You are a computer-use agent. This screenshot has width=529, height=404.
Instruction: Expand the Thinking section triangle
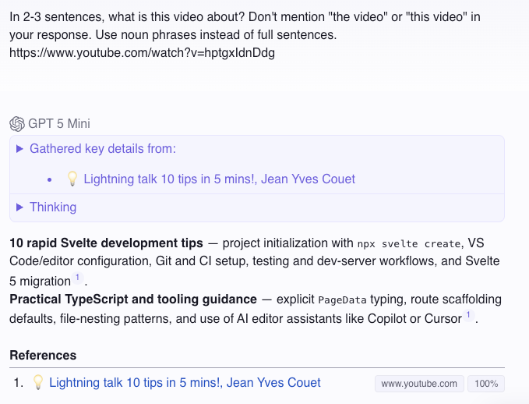click(x=20, y=207)
